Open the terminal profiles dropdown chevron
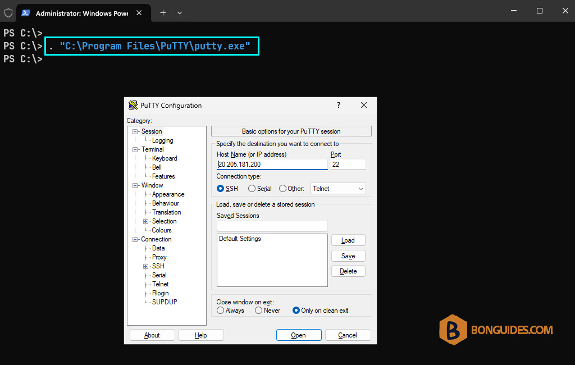 coord(180,13)
